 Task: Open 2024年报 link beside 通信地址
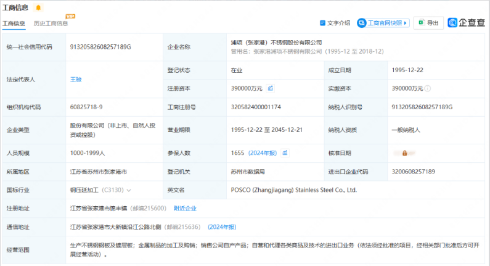tap(222, 227)
